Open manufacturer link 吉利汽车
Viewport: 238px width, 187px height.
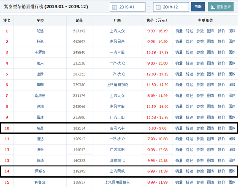pos(117,128)
